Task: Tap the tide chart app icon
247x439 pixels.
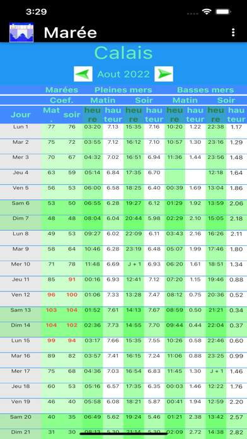Action: tap(21, 32)
